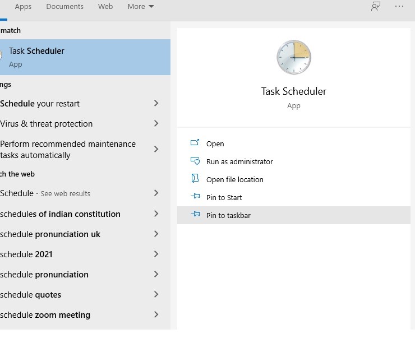Select the Task Scheduler best match result
This screenshot has width=415, height=343.
pyautogui.click(x=85, y=57)
